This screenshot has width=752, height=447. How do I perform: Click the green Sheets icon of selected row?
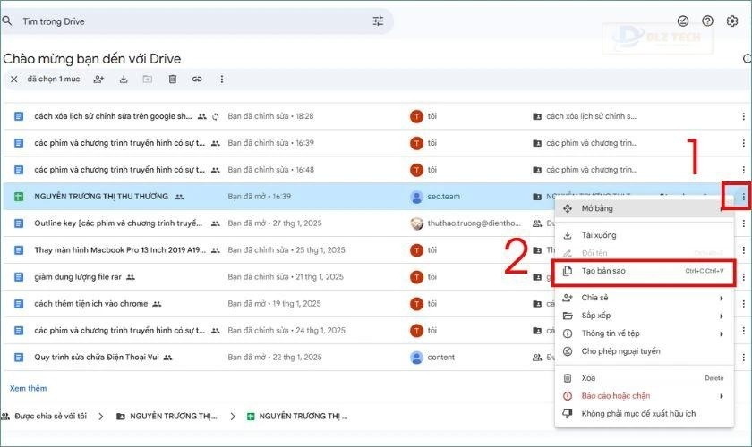coord(19,197)
